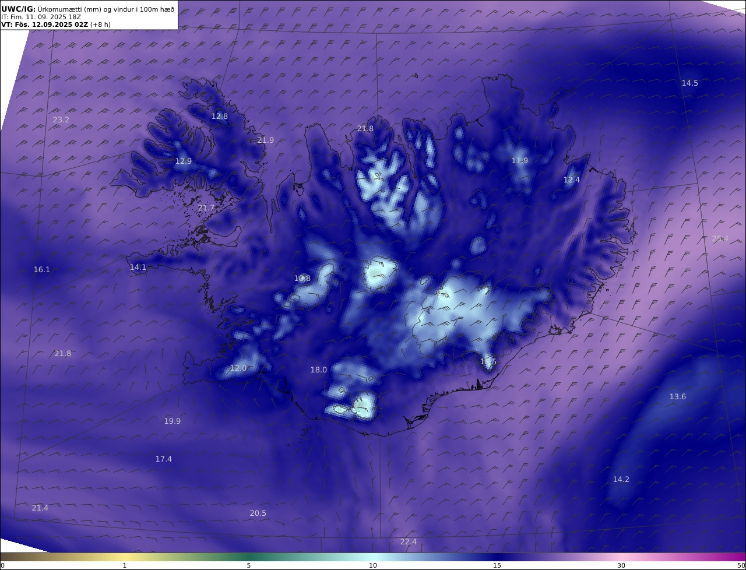The width and height of the screenshot is (746, 570).
Task: Click the 17.4 value label
Action: (x=164, y=459)
